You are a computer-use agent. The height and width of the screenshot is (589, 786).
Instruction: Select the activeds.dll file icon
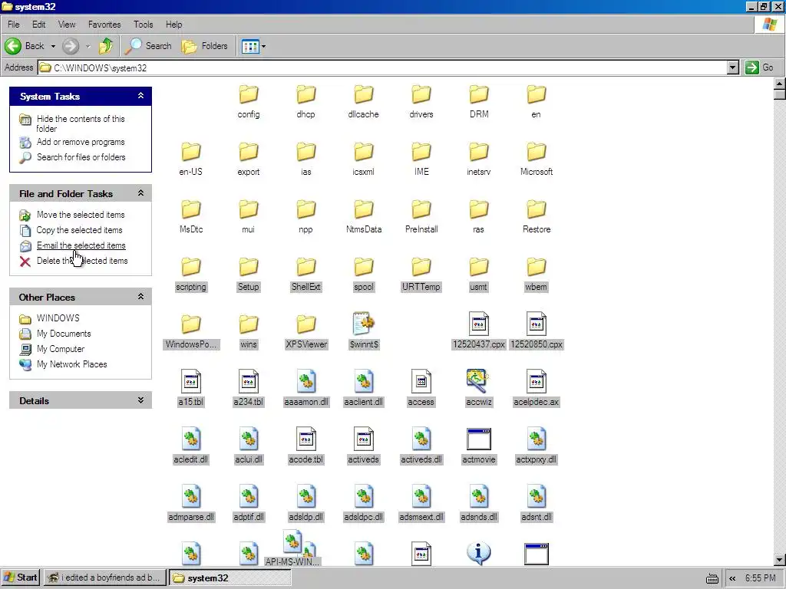pyautogui.click(x=421, y=439)
